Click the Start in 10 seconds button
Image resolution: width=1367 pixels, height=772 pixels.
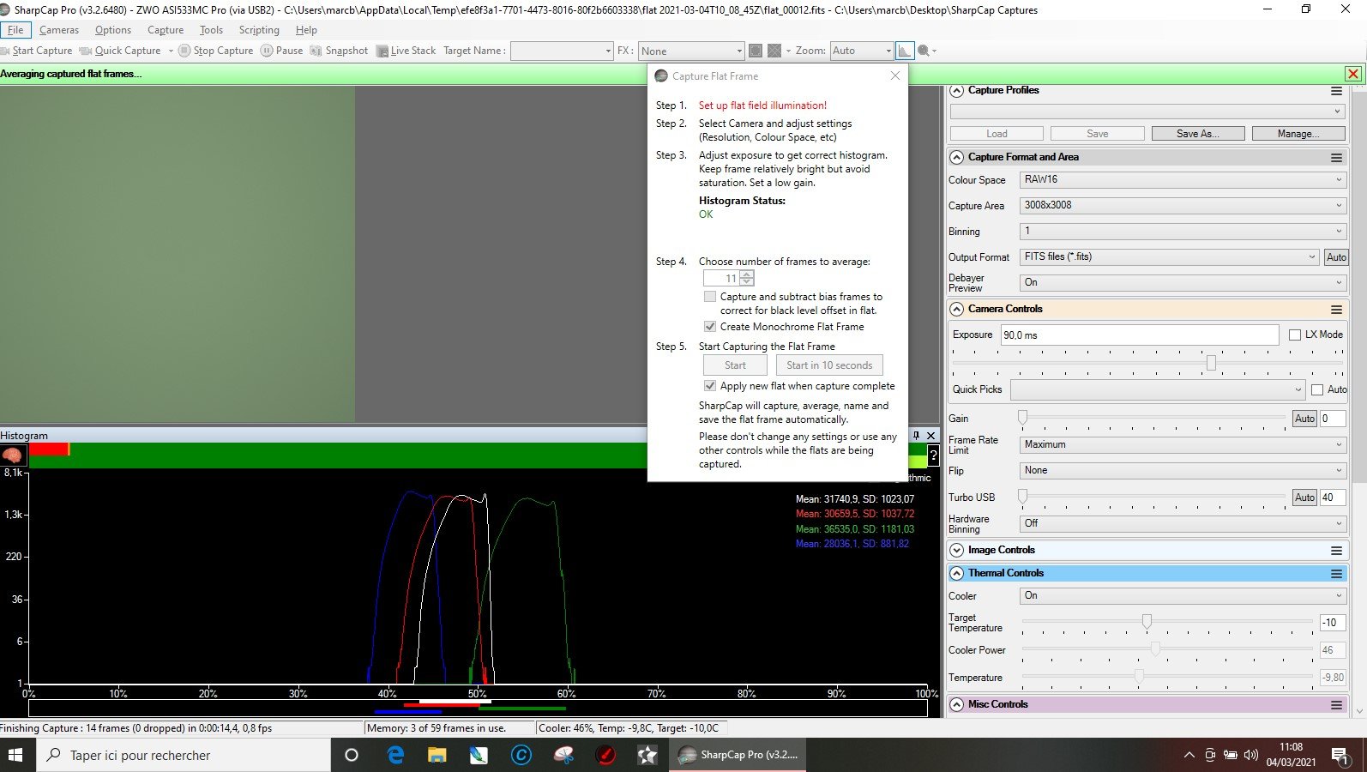(829, 365)
